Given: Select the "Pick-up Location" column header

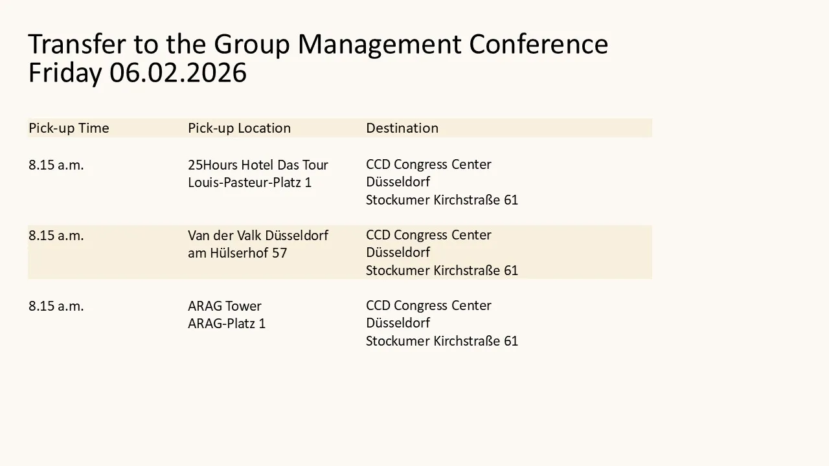Looking at the screenshot, I should pyautogui.click(x=239, y=128).
